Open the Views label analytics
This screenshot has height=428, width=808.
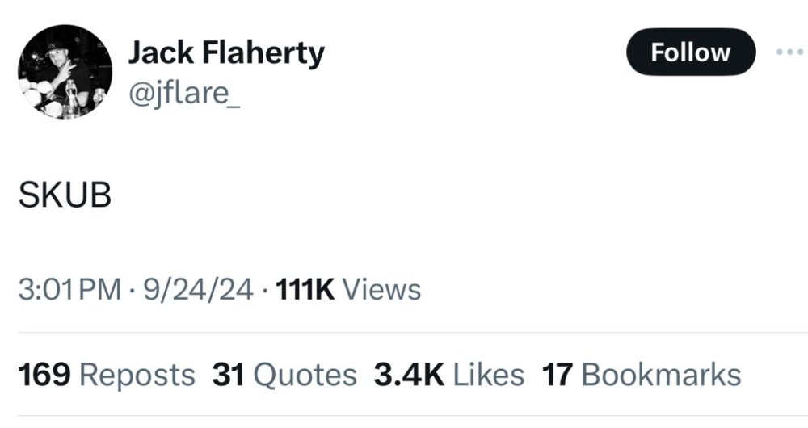click(x=381, y=289)
